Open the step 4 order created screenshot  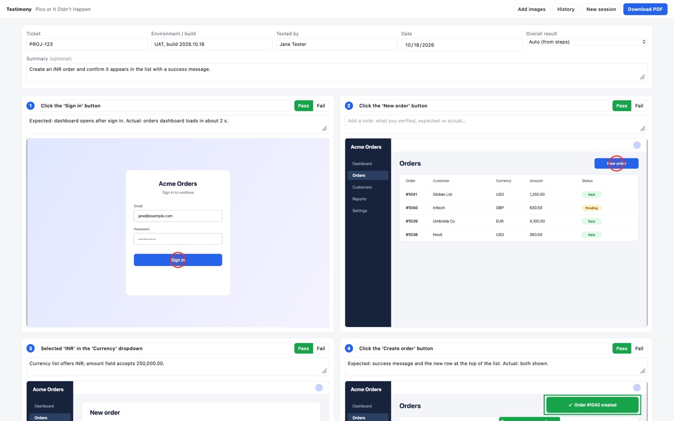tap(496, 401)
